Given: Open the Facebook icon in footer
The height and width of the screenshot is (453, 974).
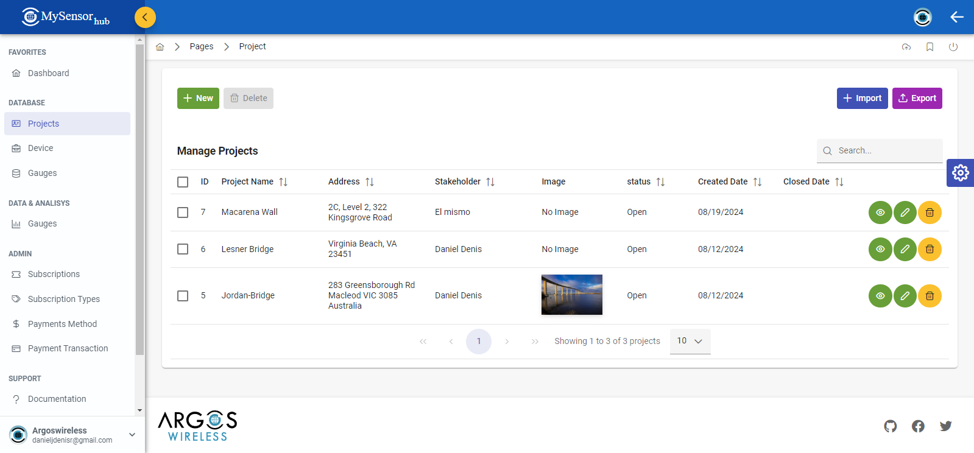Looking at the screenshot, I should tap(918, 426).
